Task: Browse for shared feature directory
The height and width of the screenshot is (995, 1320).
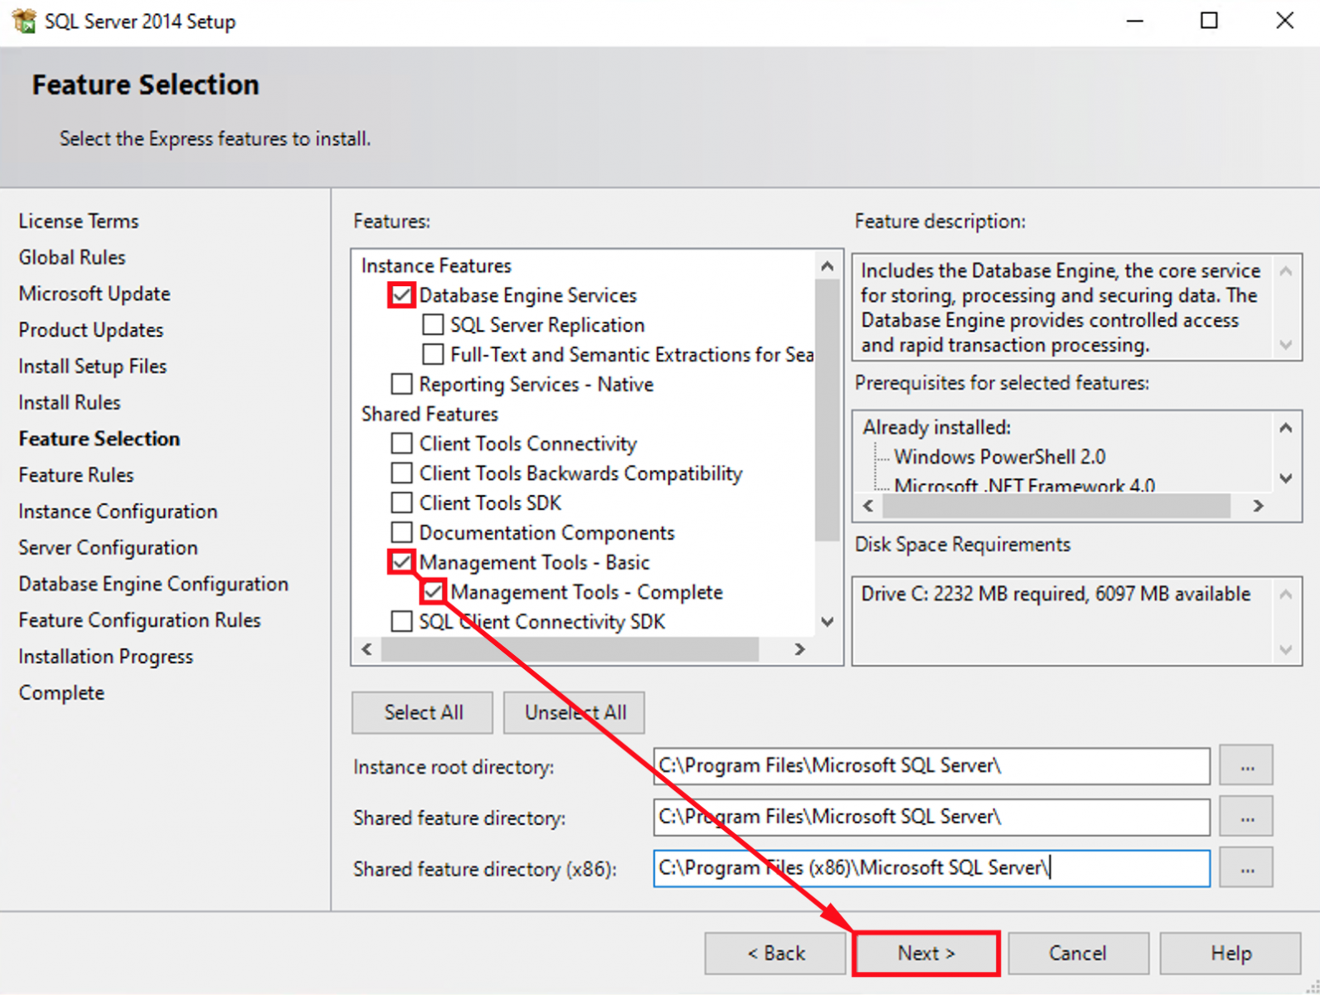Action: point(1246,818)
